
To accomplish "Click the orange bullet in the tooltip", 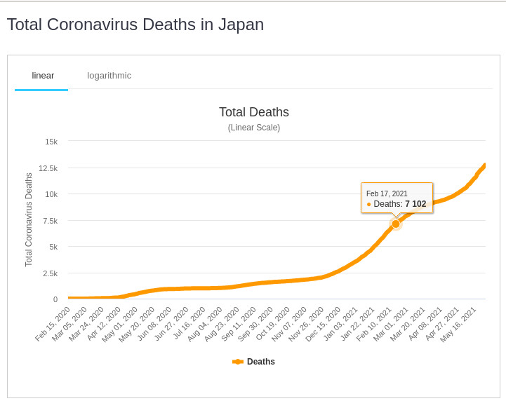I will [368, 204].
